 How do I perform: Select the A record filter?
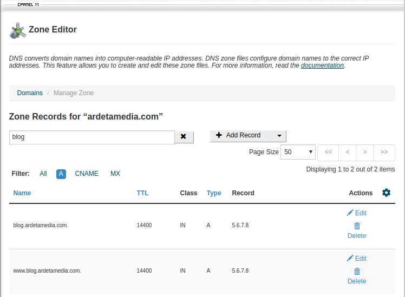tap(61, 174)
